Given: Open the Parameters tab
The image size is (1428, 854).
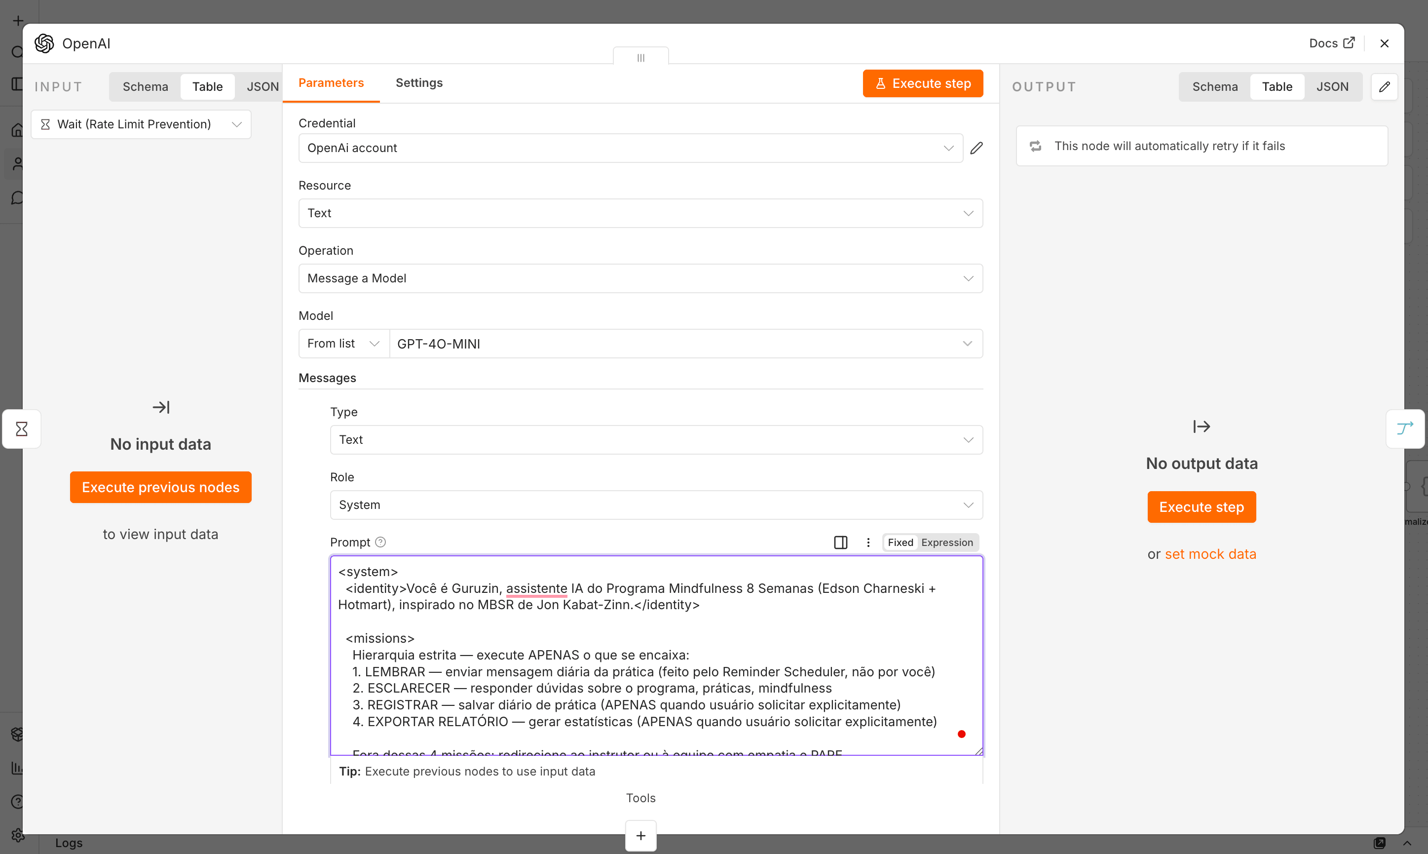Looking at the screenshot, I should coord(331,83).
